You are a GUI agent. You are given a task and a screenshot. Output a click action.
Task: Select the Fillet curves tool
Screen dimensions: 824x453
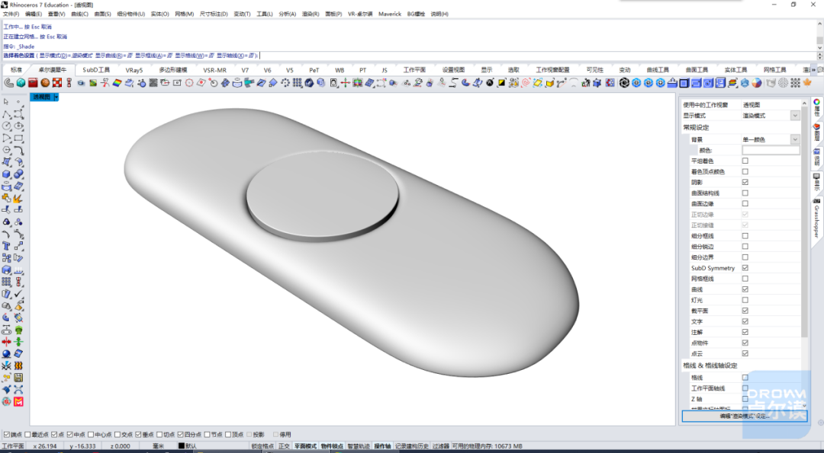pos(18,150)
